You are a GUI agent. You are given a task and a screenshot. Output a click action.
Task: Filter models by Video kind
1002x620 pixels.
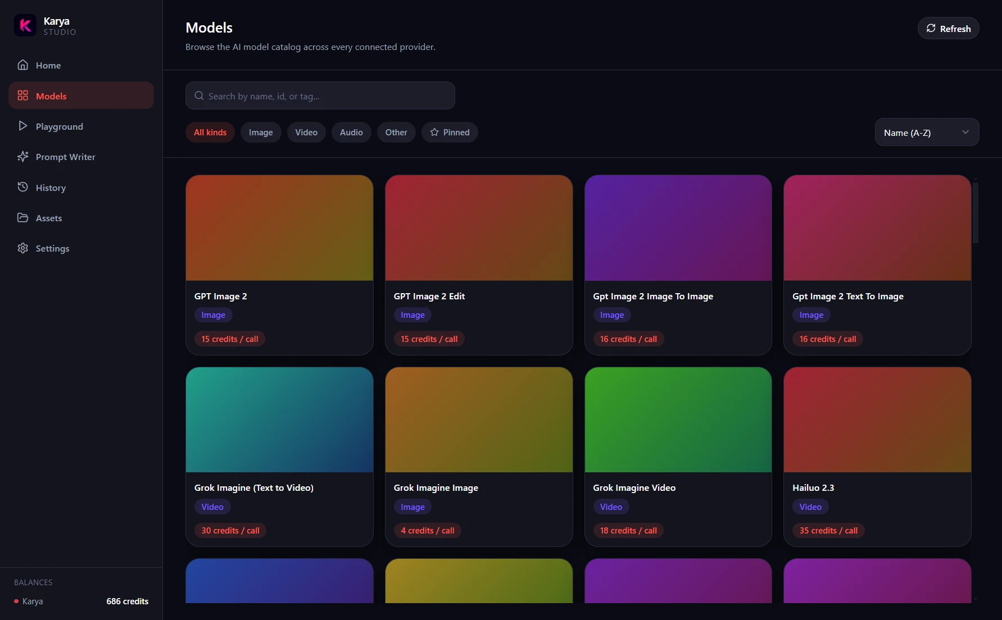click(x=306, y=133)
